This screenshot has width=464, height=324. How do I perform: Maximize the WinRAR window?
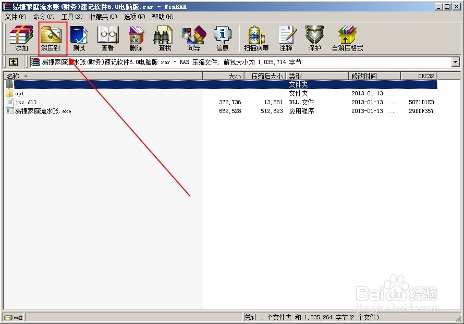click(447, 6)
